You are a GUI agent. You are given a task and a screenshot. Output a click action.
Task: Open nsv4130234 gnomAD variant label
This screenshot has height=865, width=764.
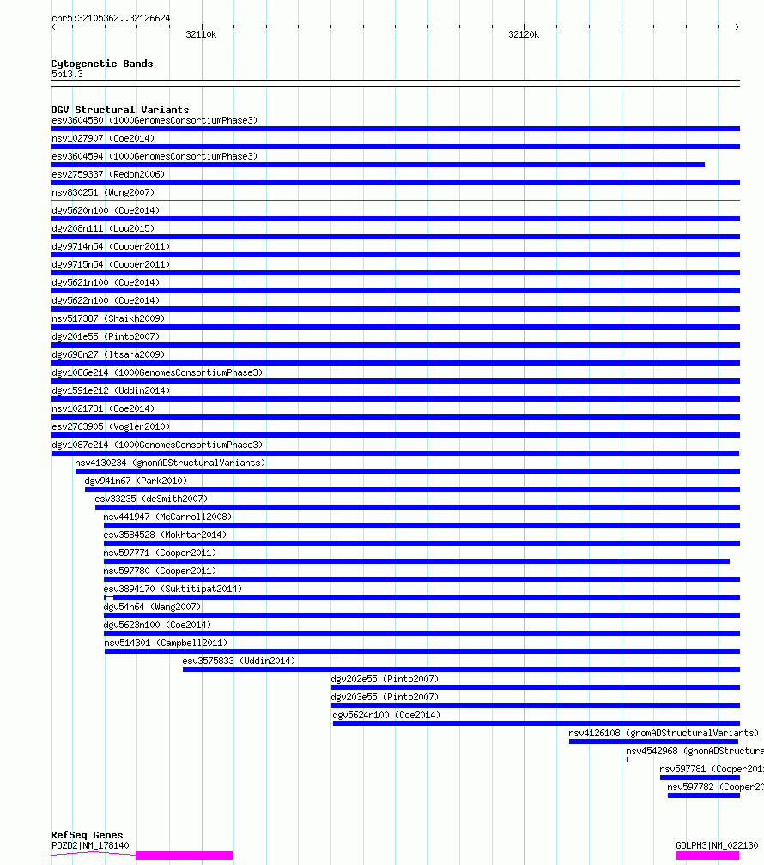point(170,463)
